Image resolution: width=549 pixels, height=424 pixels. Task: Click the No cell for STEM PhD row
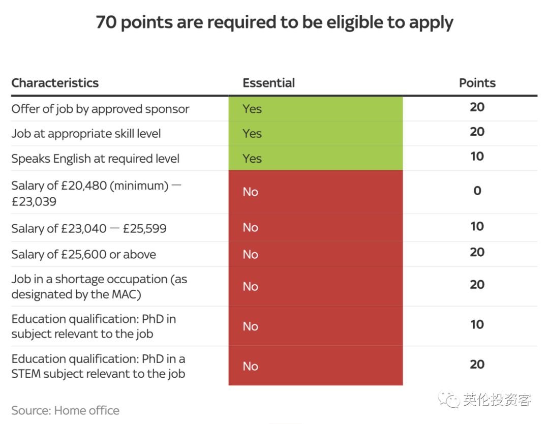(x=316, y=366)
